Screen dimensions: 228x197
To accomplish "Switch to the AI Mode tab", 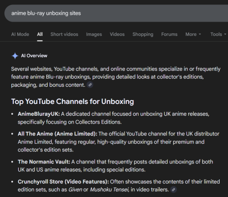I will click(20, 34).
